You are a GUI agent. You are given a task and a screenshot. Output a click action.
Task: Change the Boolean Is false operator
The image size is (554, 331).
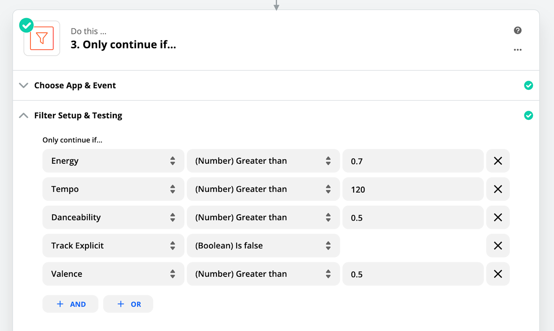coord(263,246)
